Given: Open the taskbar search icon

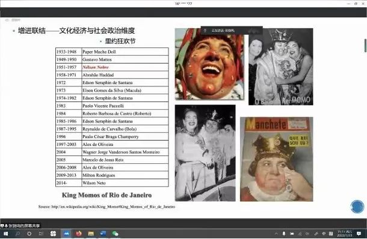Looking at the screenshot, I should pos(17,234).
